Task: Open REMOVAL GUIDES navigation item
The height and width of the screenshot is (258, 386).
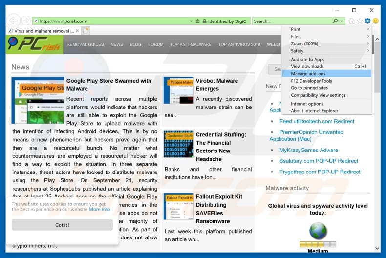Action: [85, 44]
